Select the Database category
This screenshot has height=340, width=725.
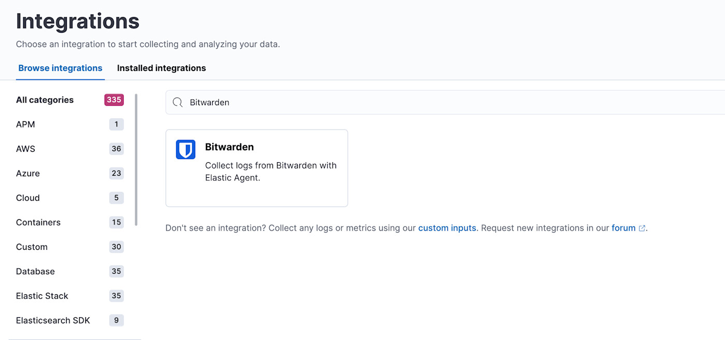35,271
